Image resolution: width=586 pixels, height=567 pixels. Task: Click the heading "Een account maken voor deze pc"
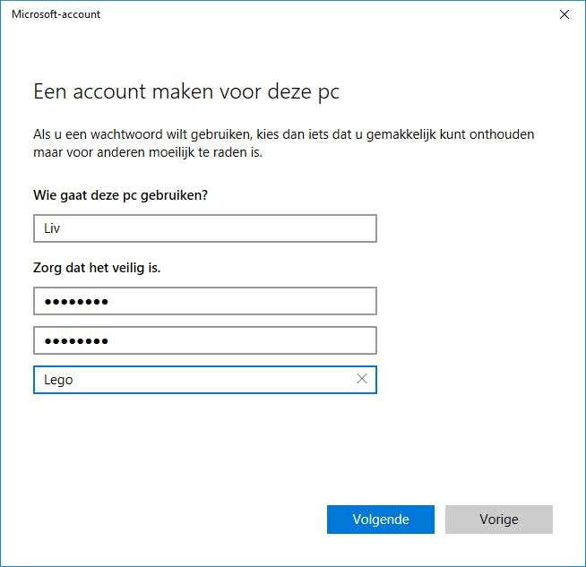tap(186, 91)
